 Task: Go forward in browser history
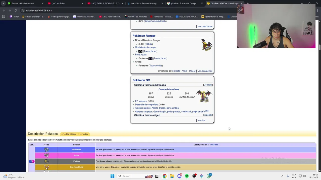(x=10, y=10)
